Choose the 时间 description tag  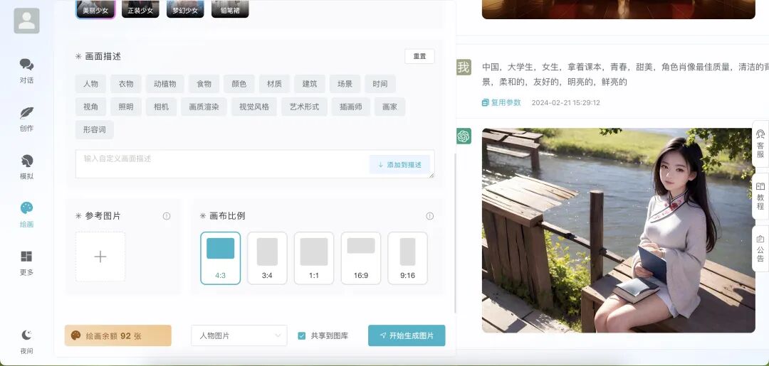click(380, 84)
